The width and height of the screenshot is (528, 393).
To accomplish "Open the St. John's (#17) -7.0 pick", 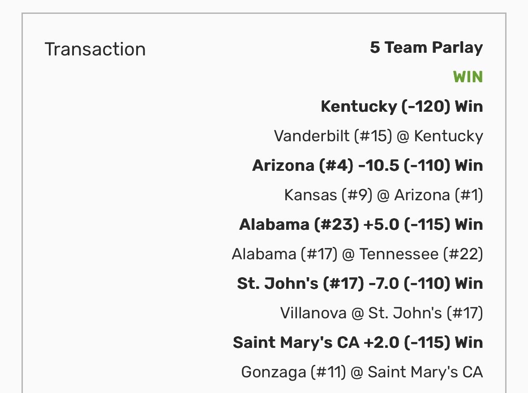I will (360, 283).
